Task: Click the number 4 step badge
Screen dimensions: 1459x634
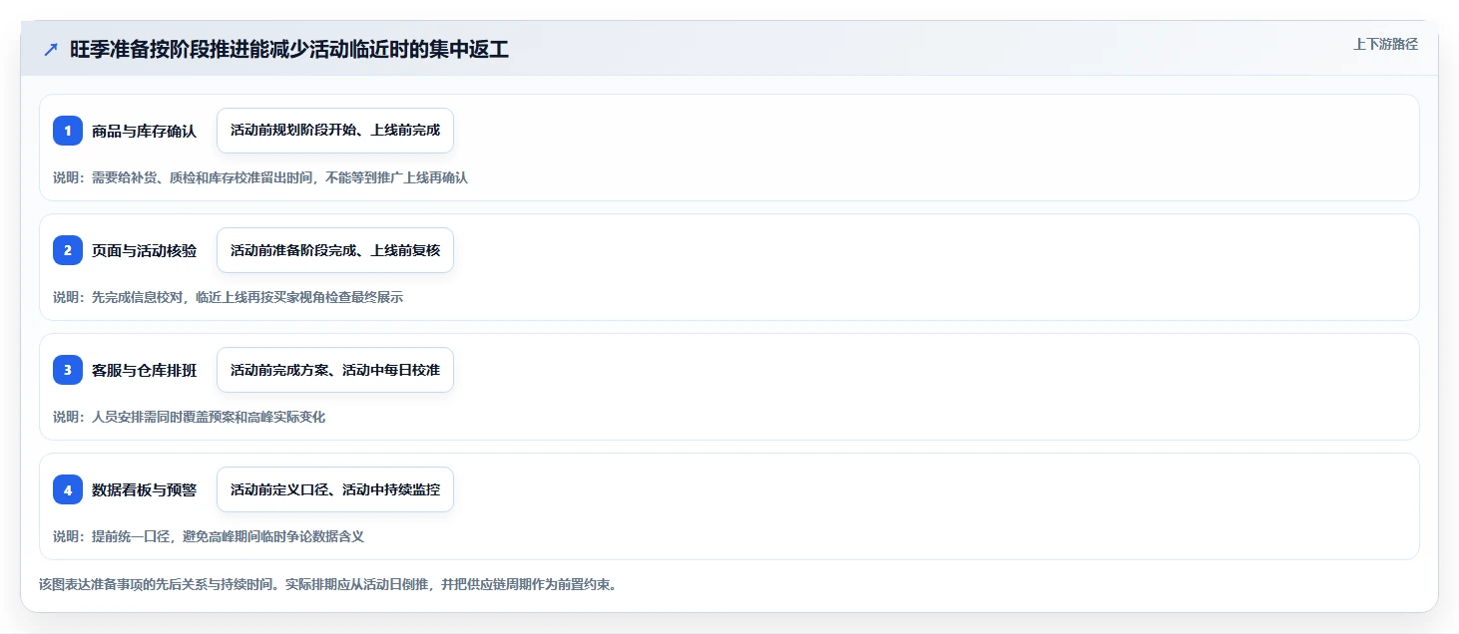Action: coord(68,489)
